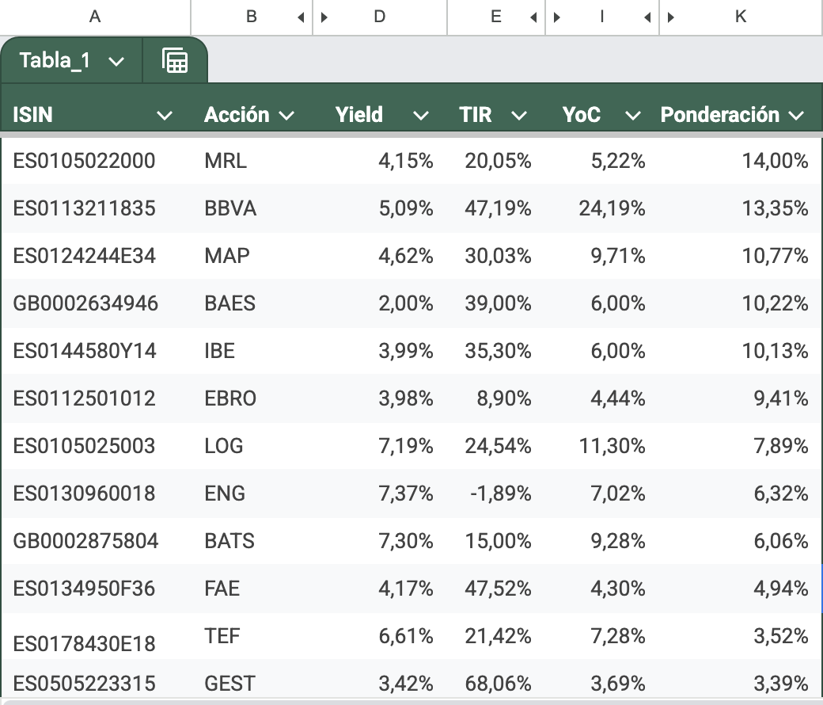Select cell with ISIN ES0130960018

pyautogui.click(x=96, y=494)
